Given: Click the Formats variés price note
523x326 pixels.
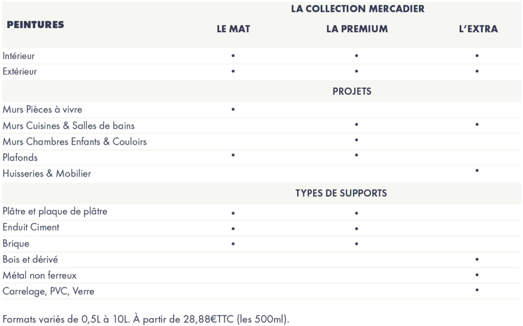Looking at the screenshot, I should point(146,319).
